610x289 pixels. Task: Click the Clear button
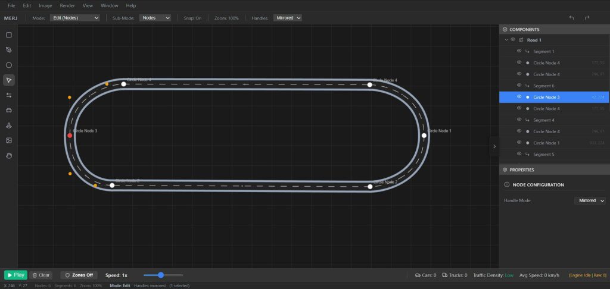point(41,275)
